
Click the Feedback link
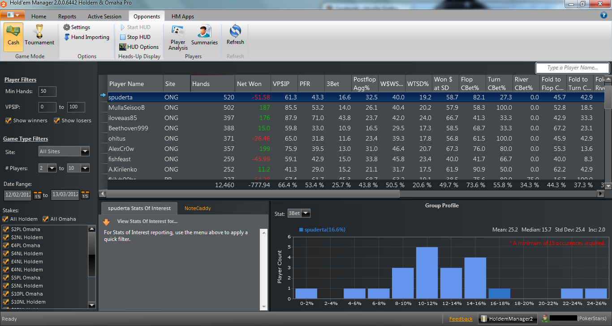pyautogui.click(x=461, y=319)
